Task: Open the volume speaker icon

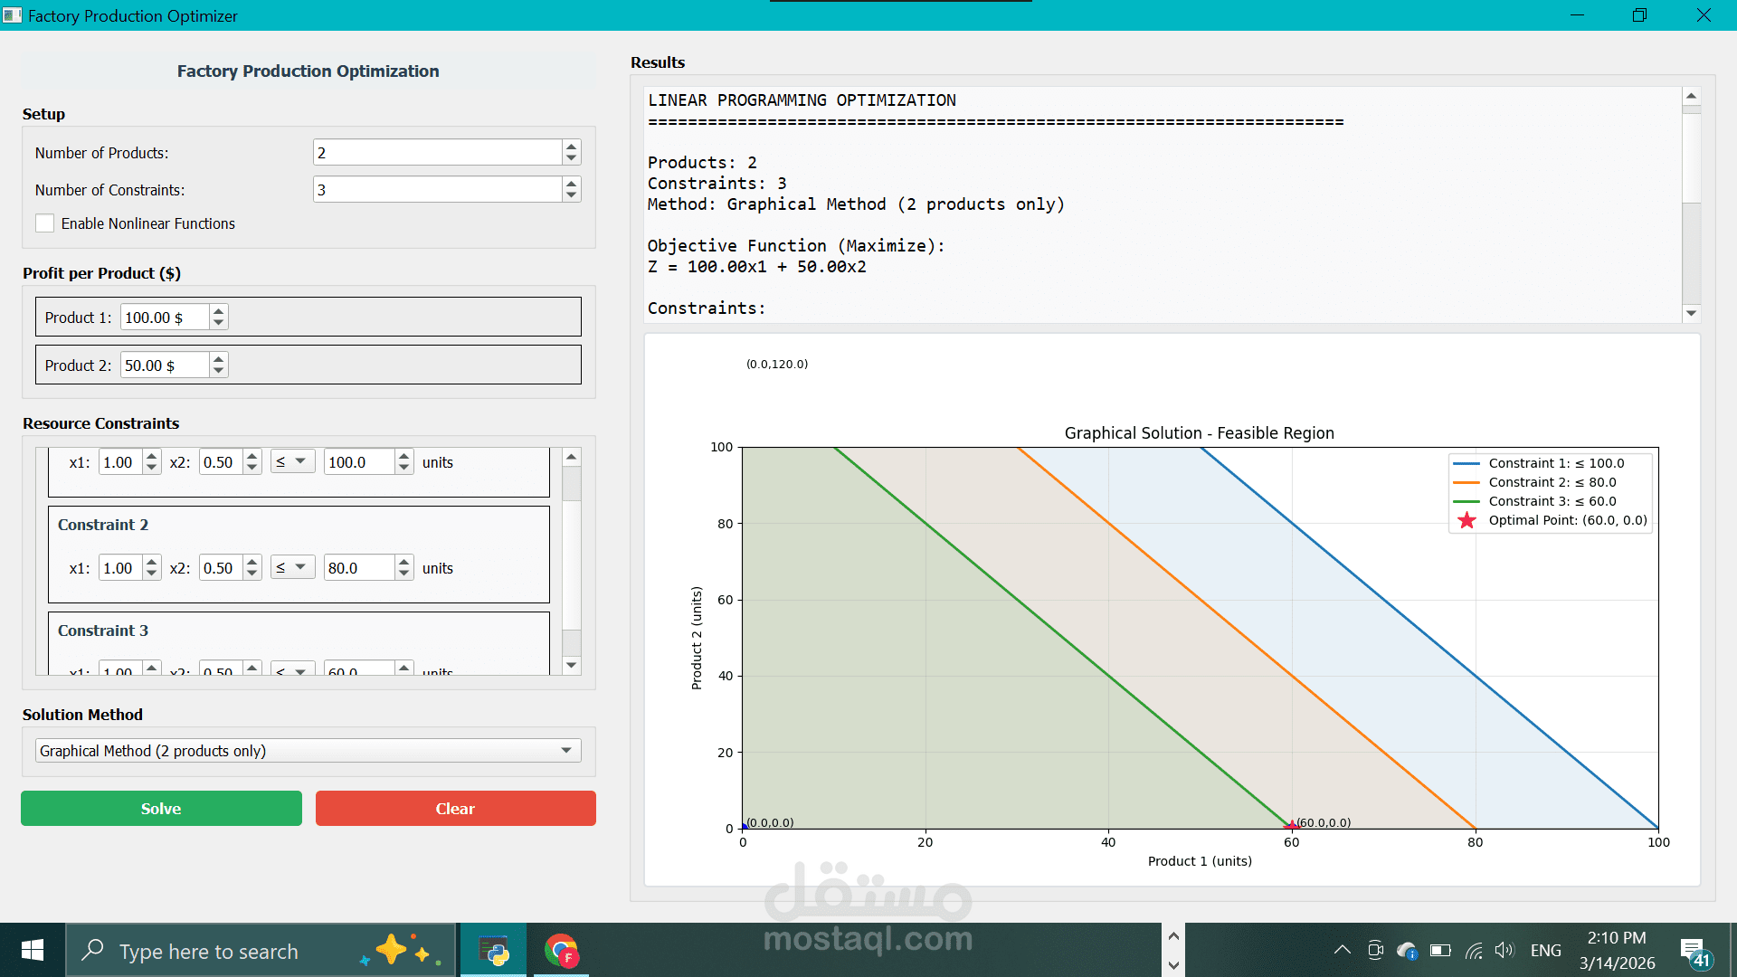Action: tap(1504, 950)
